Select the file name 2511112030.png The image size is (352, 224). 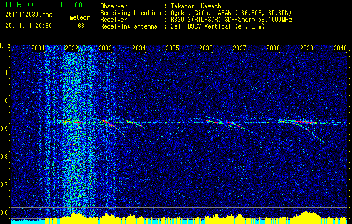pyautogui.click(x=29, y=15)
